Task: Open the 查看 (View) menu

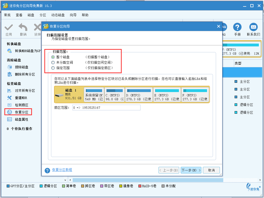Action: pos(19,15)
